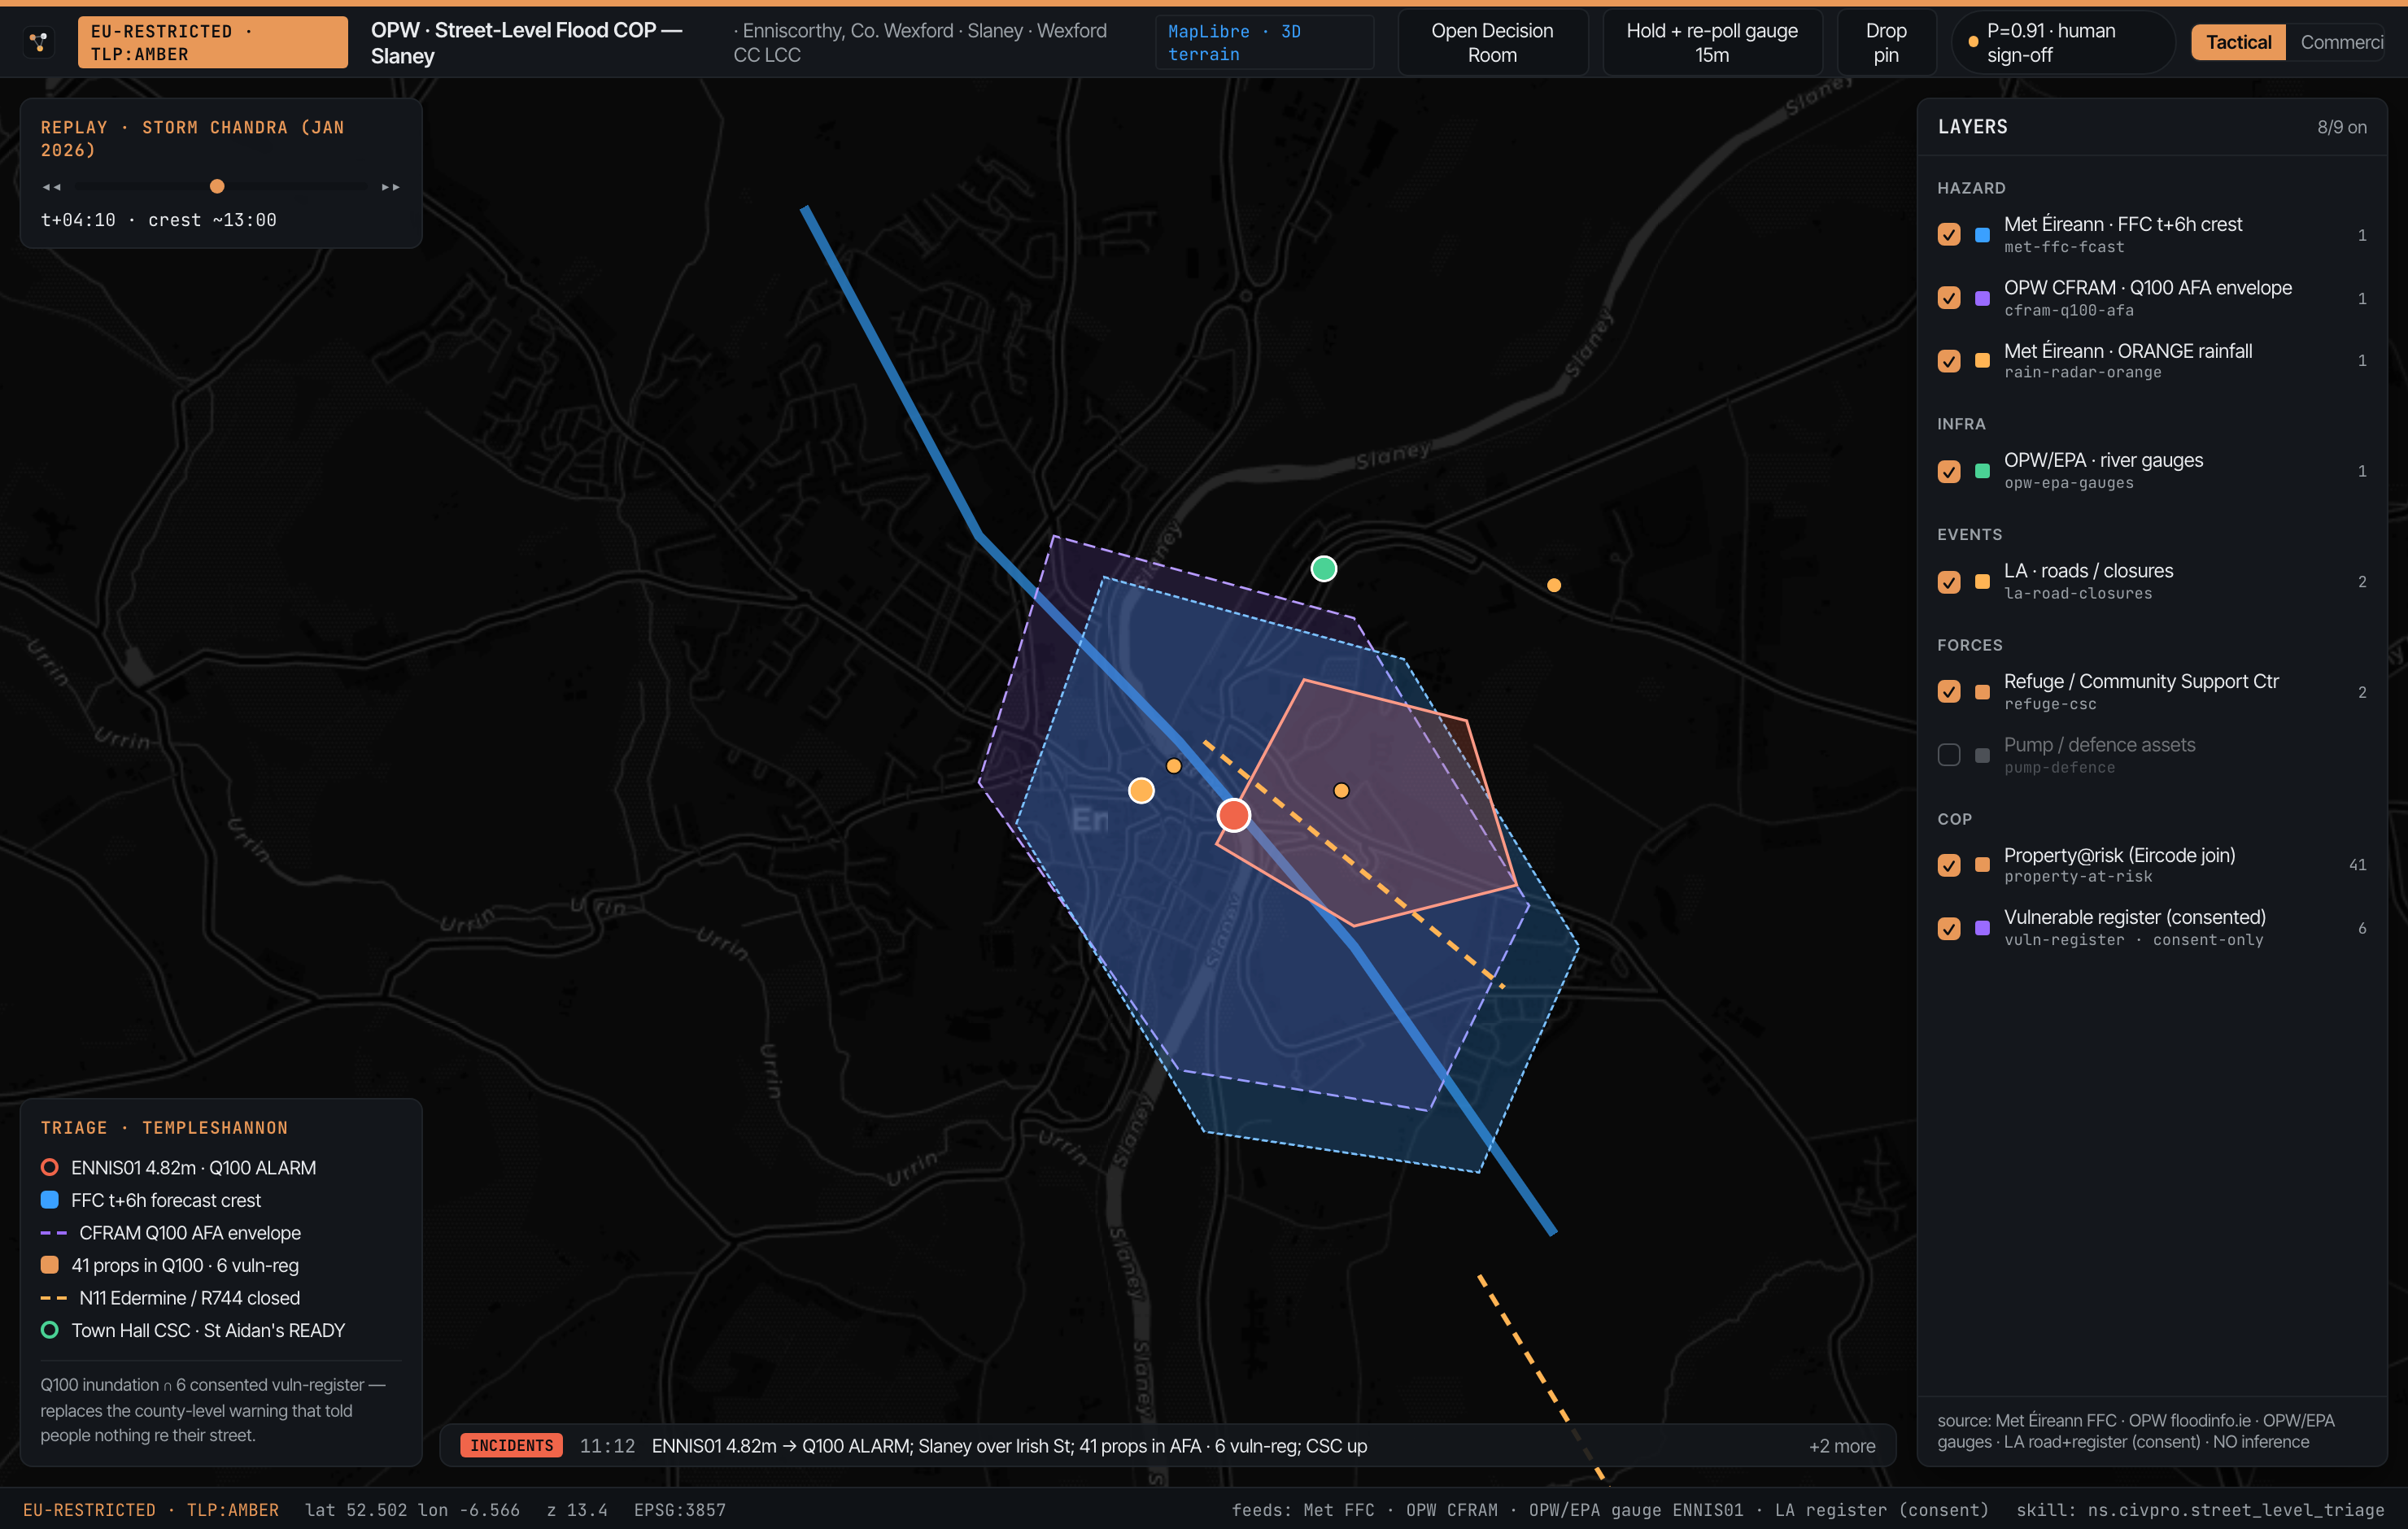Screen dimensions: 2408x1529
Task: Click the red ENNIS01 gauge alarm marker
Action: (x=1233, y=815)
